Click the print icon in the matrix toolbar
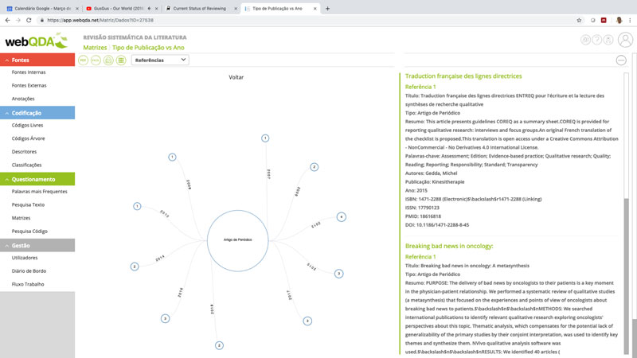The image size is (637, 358). tap(108, 60)
